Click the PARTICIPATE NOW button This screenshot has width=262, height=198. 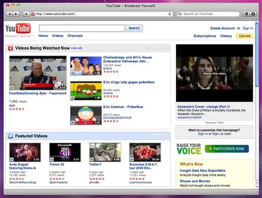point(227,149)
